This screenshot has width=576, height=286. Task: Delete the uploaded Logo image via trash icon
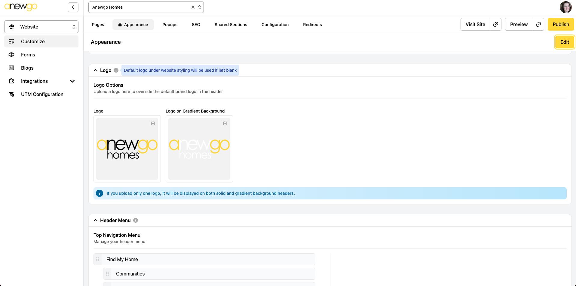coord(153,123)
